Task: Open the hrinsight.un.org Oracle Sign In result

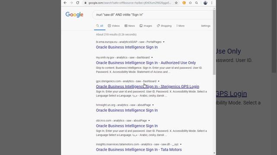Action: tap(127, 110)
